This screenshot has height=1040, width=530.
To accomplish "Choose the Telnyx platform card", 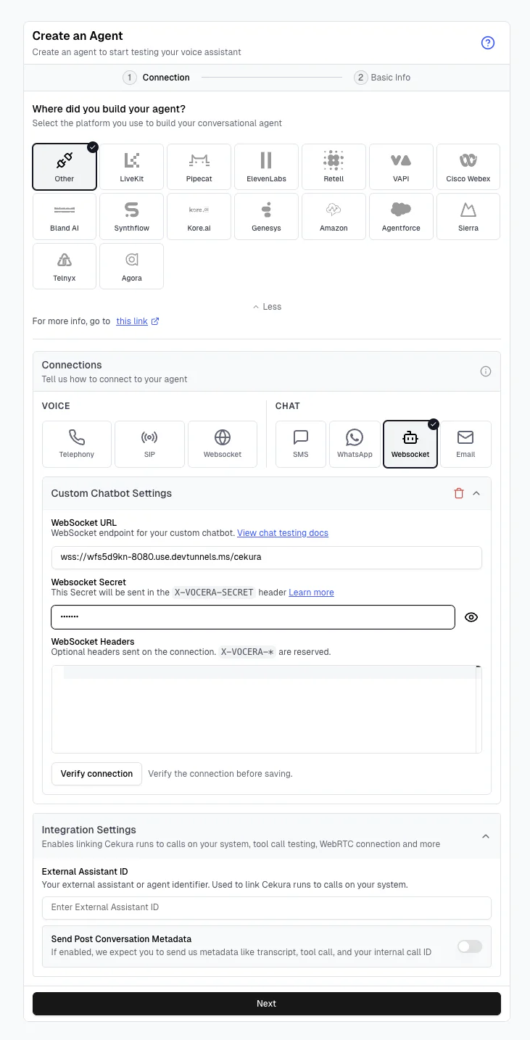I will [65, 266].
